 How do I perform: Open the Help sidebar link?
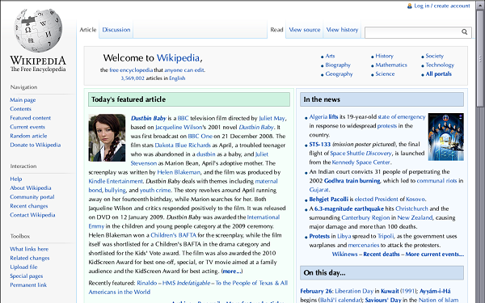[16, 179]
